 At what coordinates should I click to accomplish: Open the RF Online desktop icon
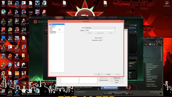(17, 21)
